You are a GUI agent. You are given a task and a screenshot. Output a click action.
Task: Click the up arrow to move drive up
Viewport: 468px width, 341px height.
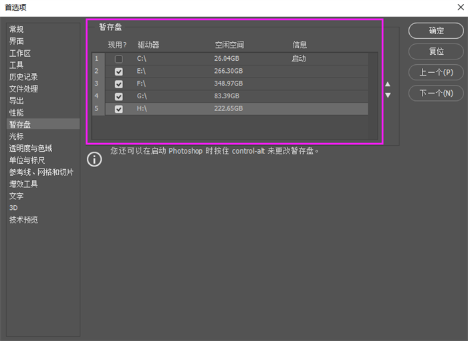coord(388,84)
